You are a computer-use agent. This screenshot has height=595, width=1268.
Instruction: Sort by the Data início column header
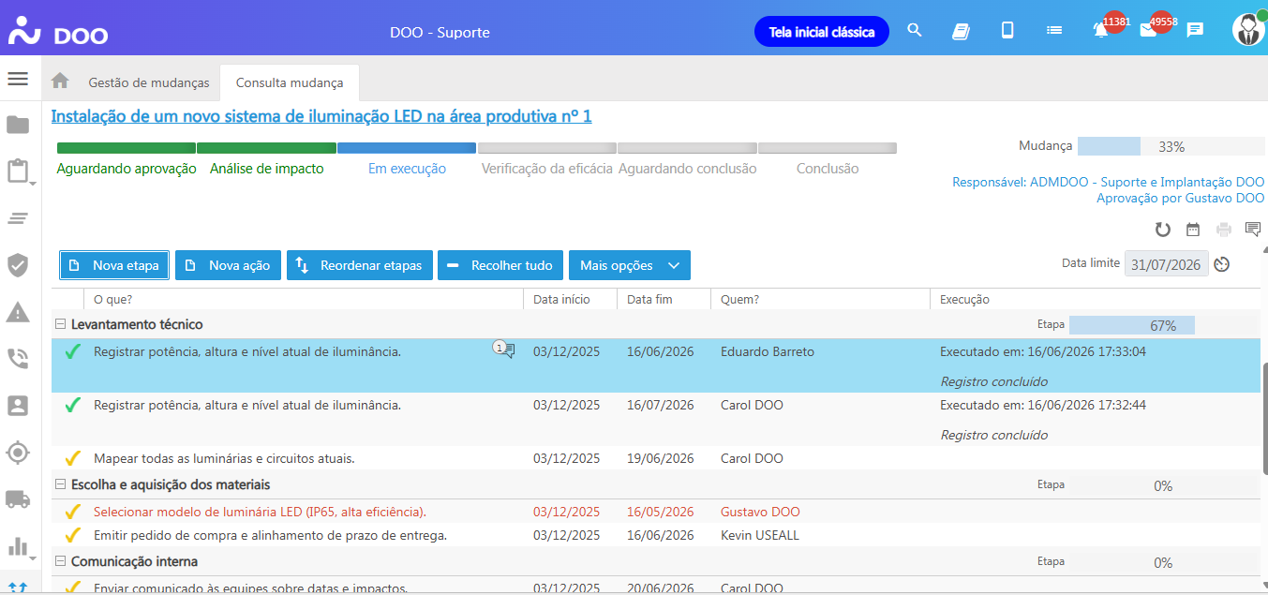coord(570,299)
